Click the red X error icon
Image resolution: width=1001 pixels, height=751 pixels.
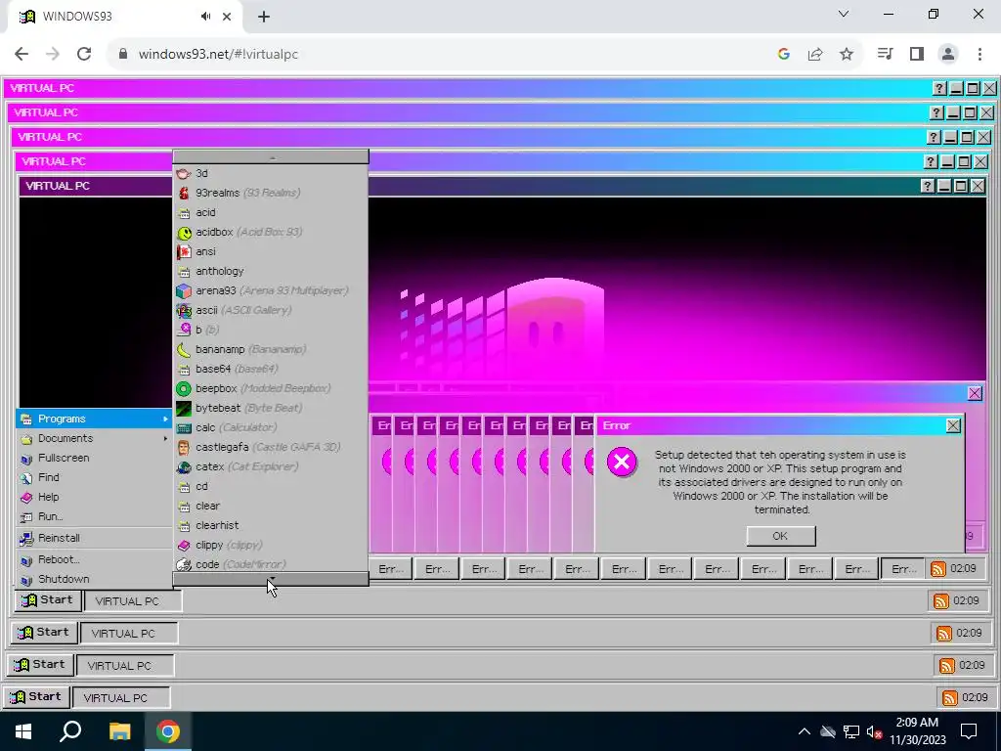pyautogui.click(x=622, y=462)
